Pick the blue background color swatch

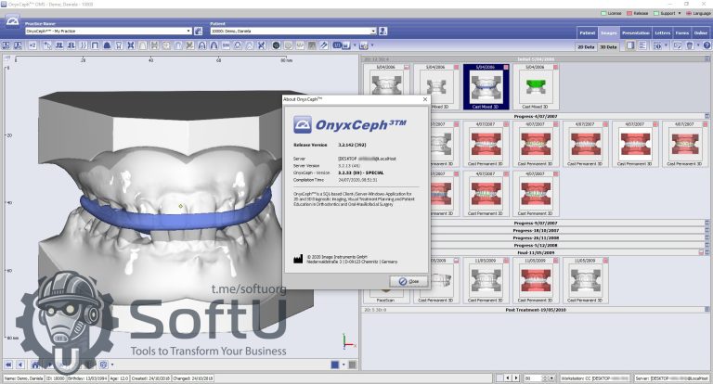335,365
